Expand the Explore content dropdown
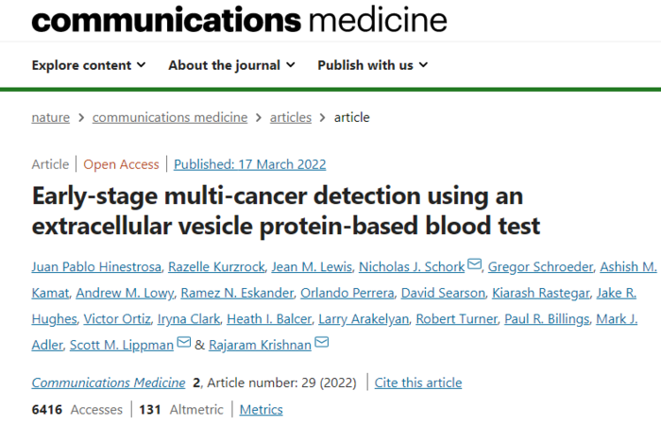The width and height of the screenshot is (661, 425). coord(89,65)
